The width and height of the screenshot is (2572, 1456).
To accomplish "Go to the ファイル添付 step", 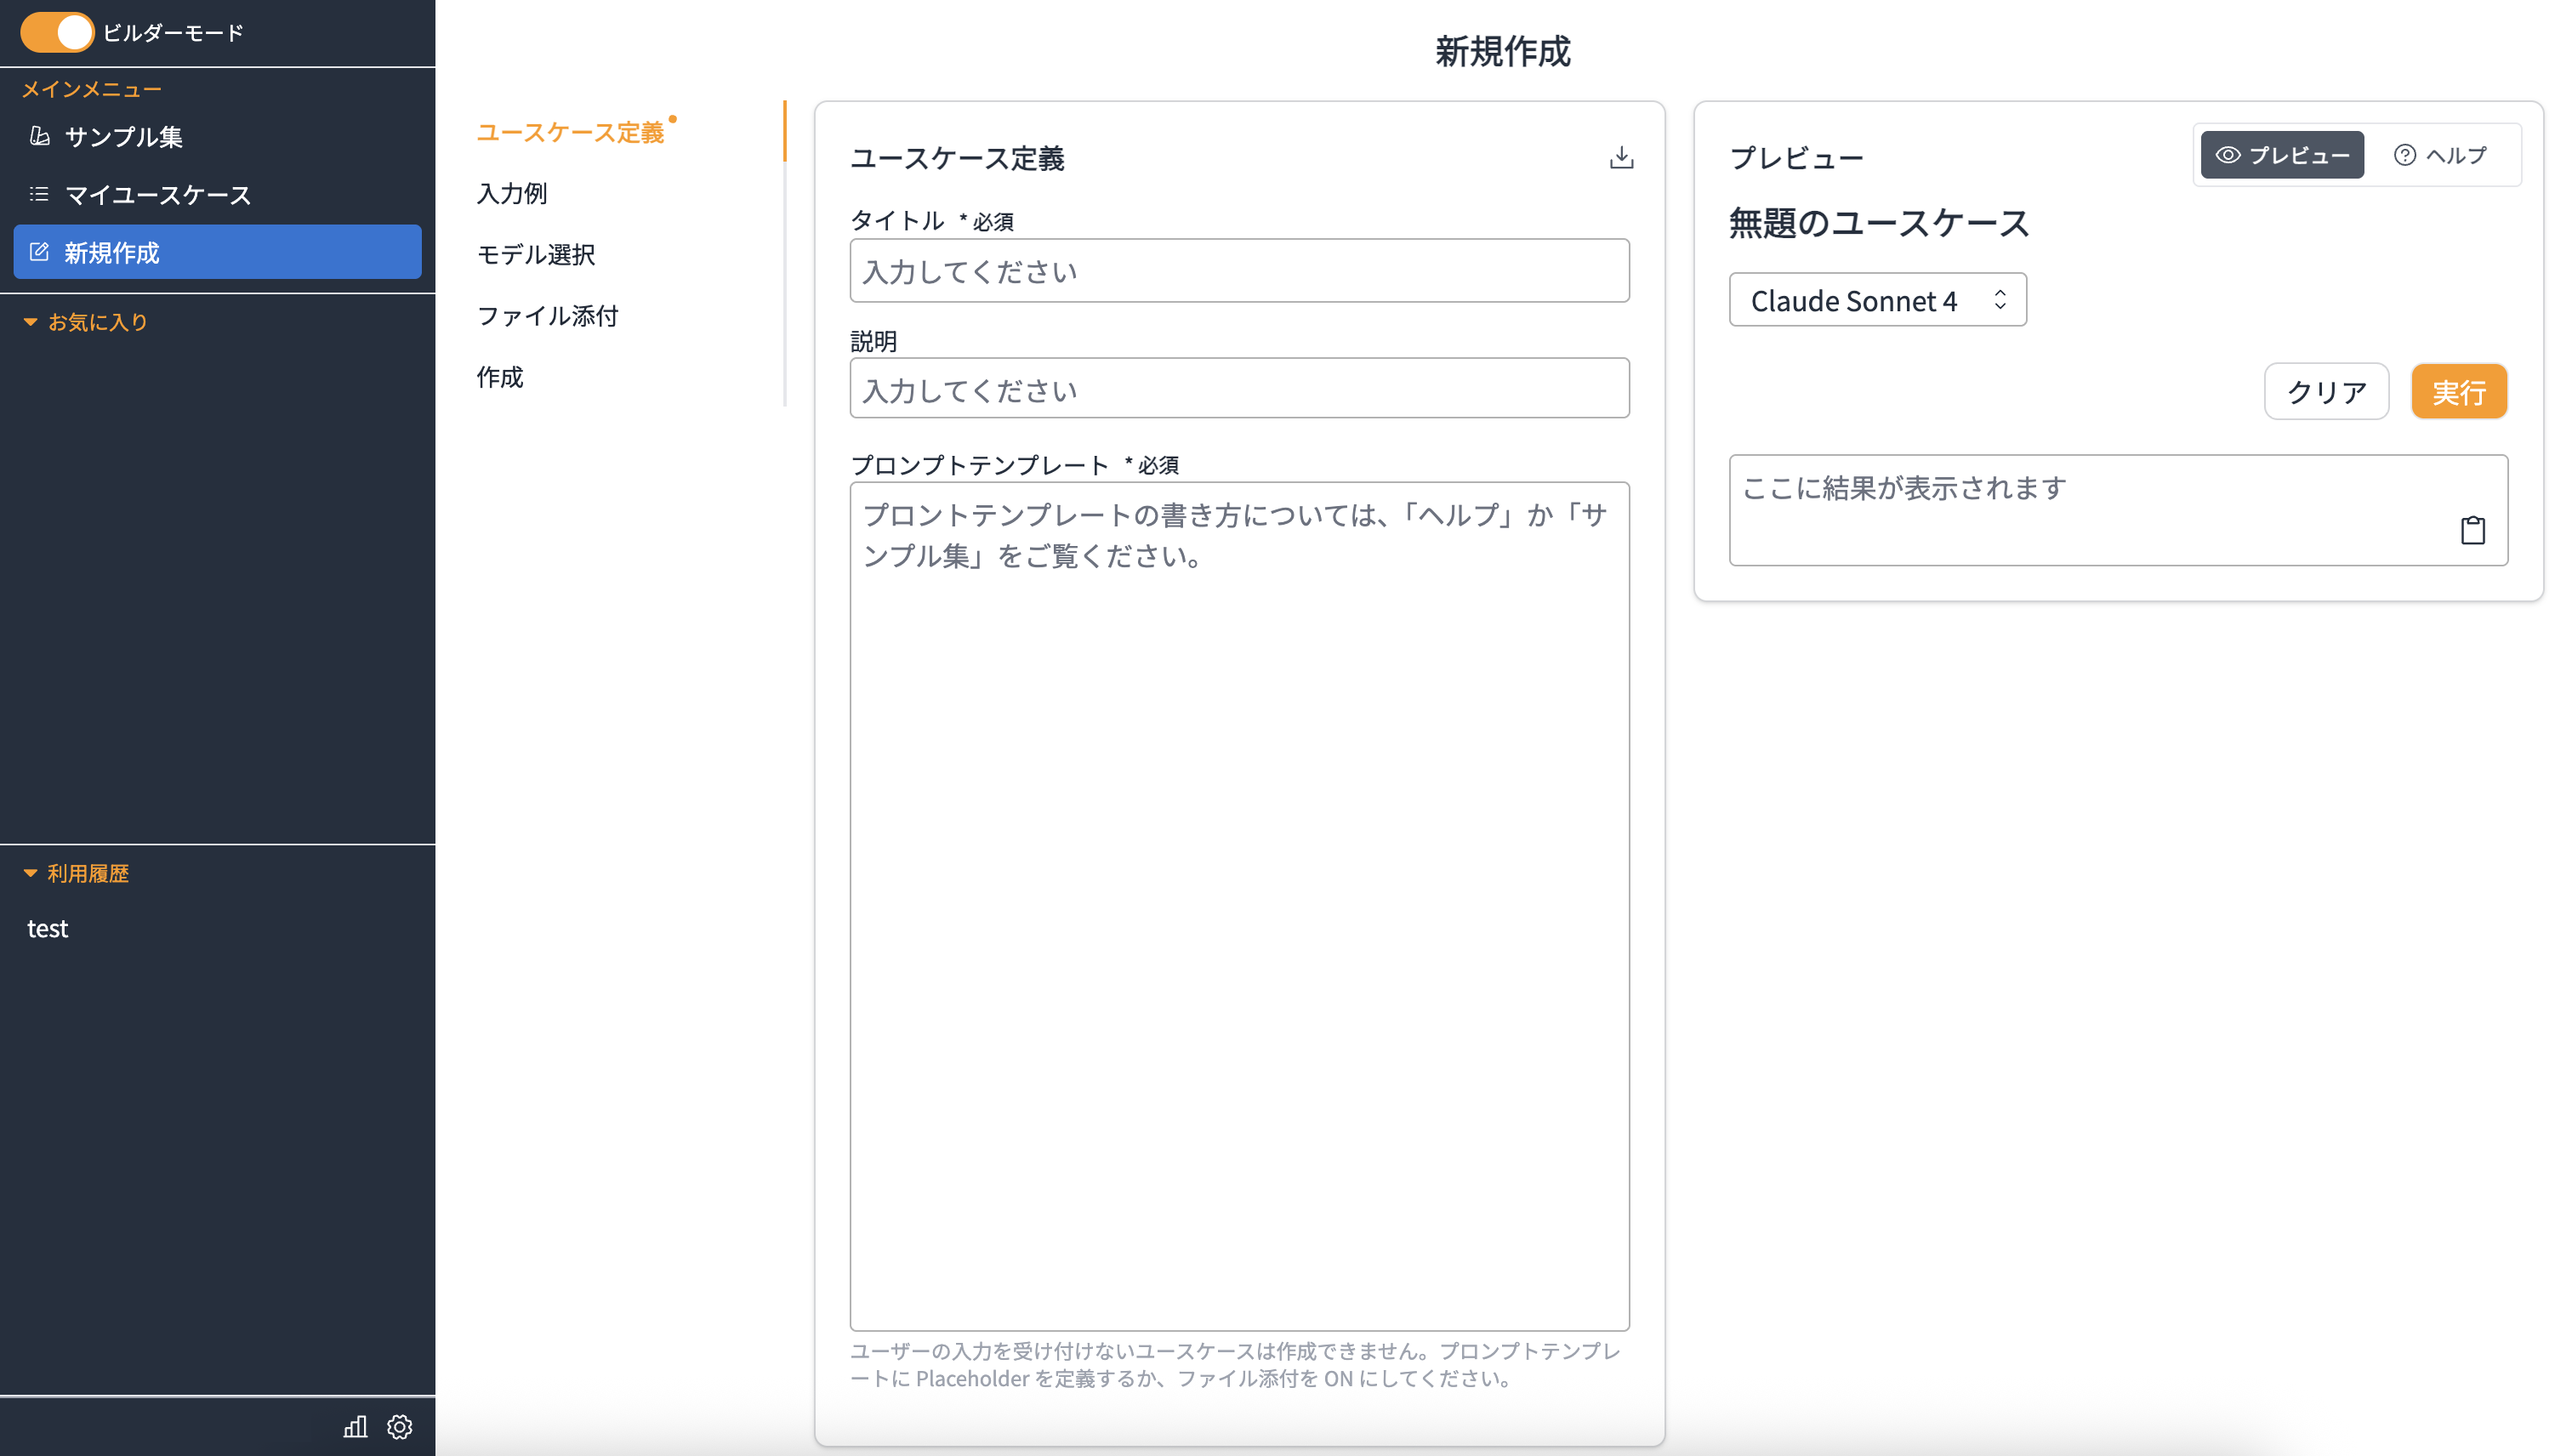I will point(547,316).
